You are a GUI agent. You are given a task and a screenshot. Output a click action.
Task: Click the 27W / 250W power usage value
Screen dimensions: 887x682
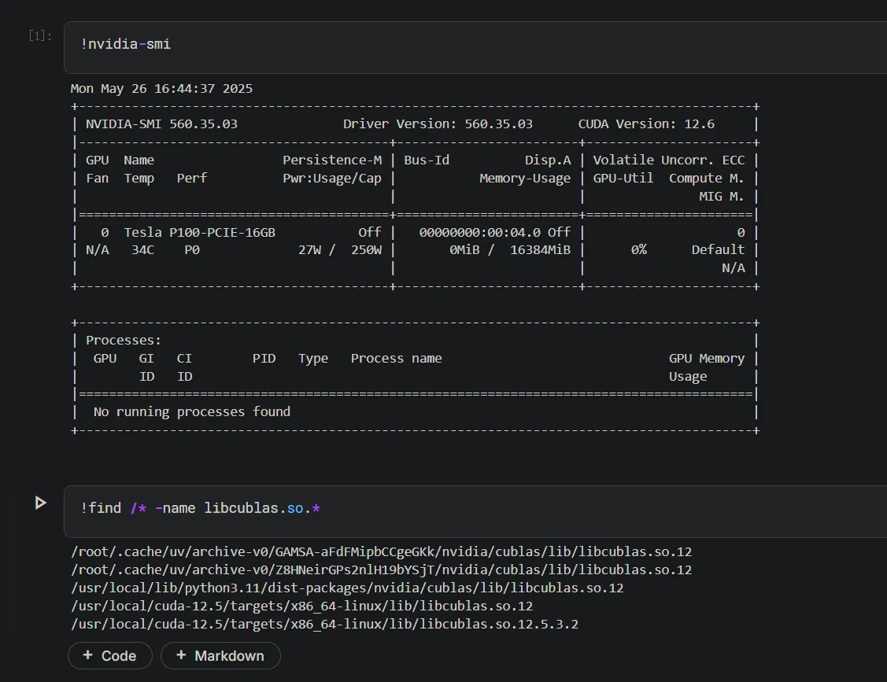coord(339,249)
